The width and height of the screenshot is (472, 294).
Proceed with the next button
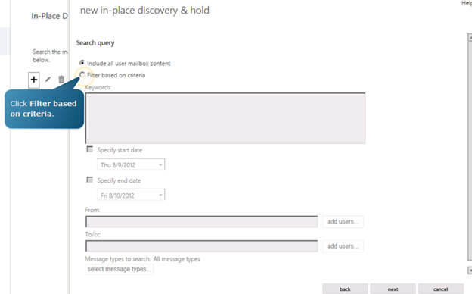coord(393,289)
